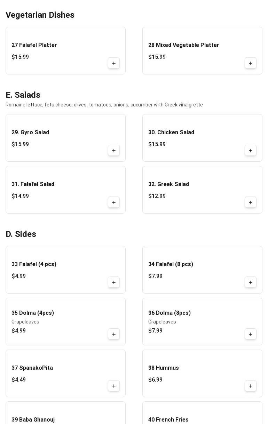Click the 28 Mixed Vegetable Platter title

pyautogui.click(x=183, y=45)
